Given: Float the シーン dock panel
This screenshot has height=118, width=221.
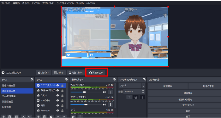Looking at the screenshot, I should click(32, 80).
